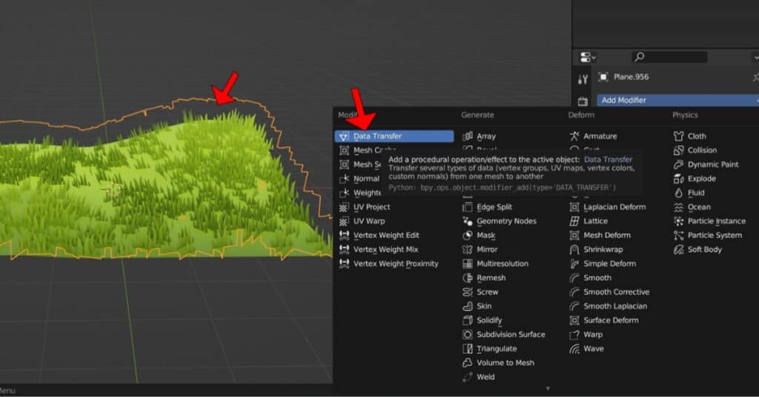Open the Tool properties tab icon
759x397 pixels.
(x=583, y=79)
